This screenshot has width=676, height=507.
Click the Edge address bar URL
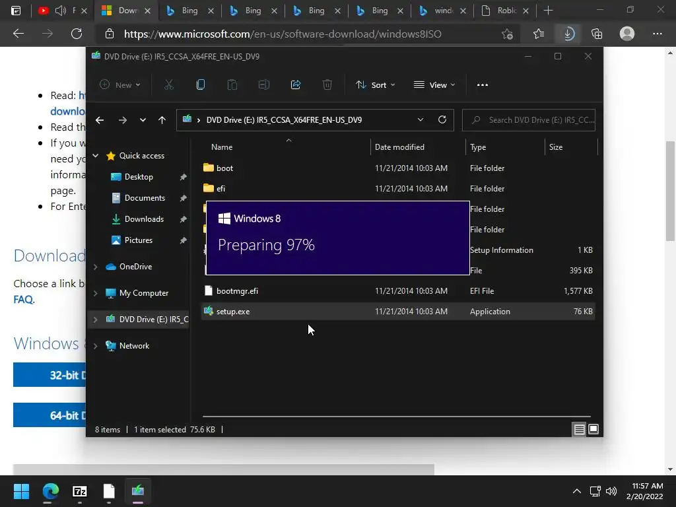(283, 34)
